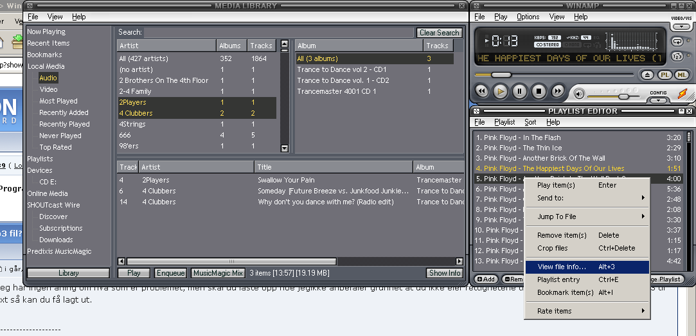Toggle Playlist Editor with PL button
Image resolution: width=696 pixels, height=336 pixels.
tap(665, 75)
